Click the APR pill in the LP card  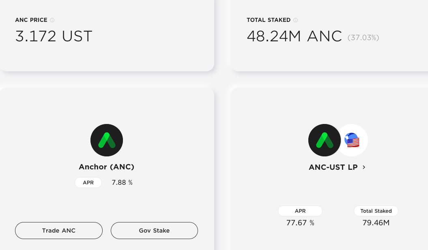point(300,211)
